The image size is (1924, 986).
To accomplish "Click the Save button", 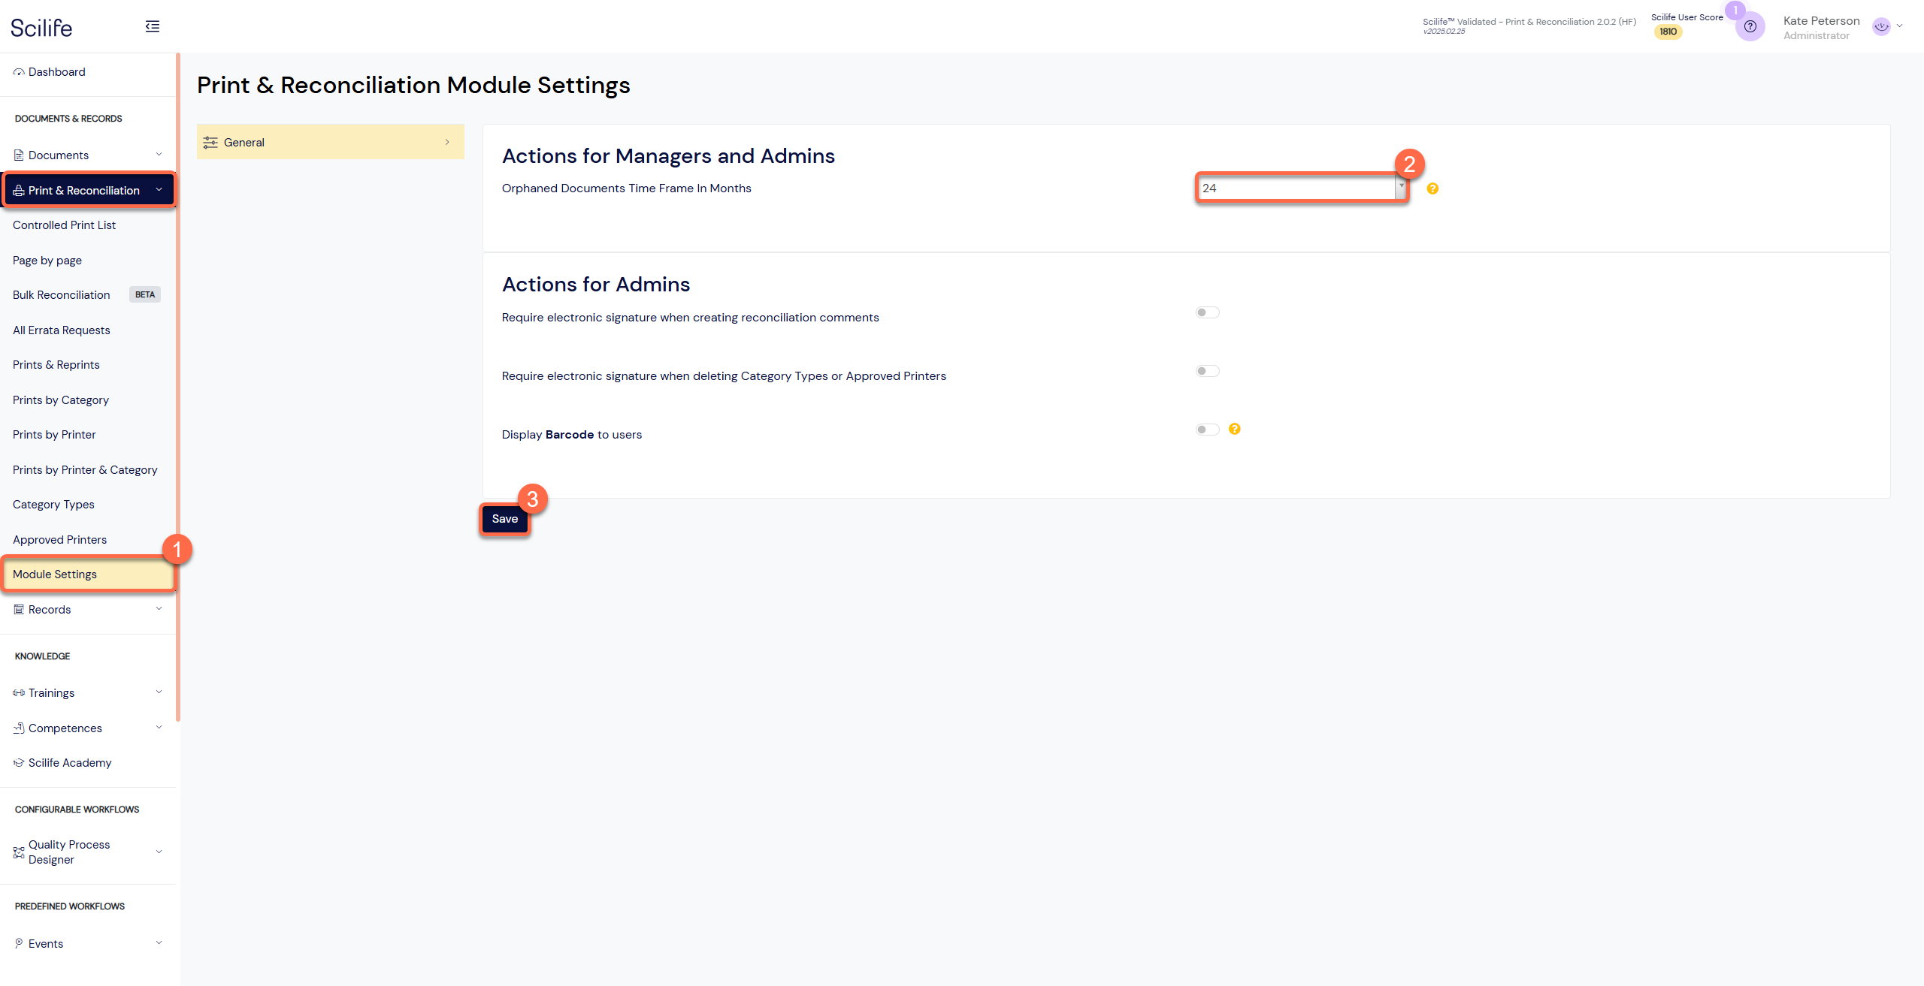I will click(504, 519).
